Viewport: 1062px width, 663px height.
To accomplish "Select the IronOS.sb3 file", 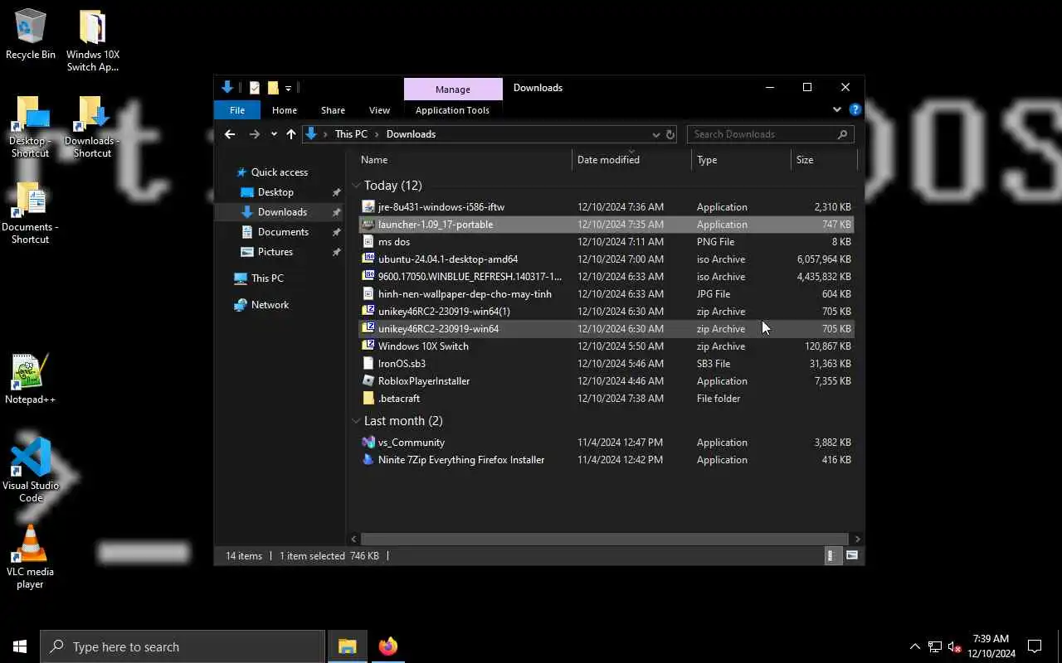I will coord(606,364).
